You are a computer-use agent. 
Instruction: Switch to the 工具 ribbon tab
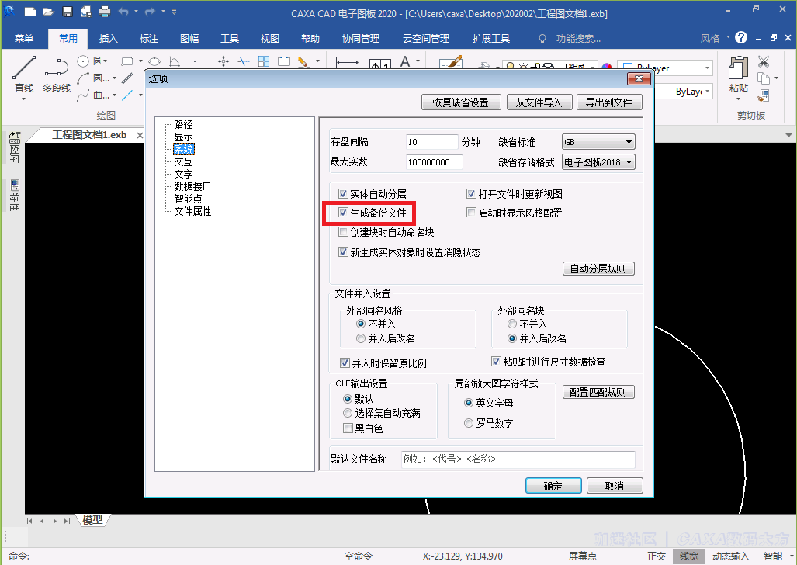[230, 39]
